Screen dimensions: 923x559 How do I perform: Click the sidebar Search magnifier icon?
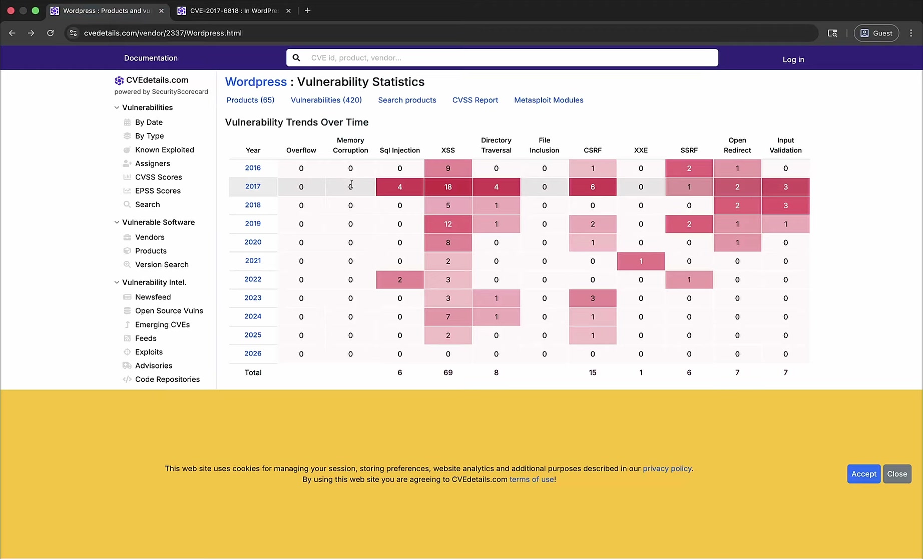pyautogui.click(x=127, y=204)
